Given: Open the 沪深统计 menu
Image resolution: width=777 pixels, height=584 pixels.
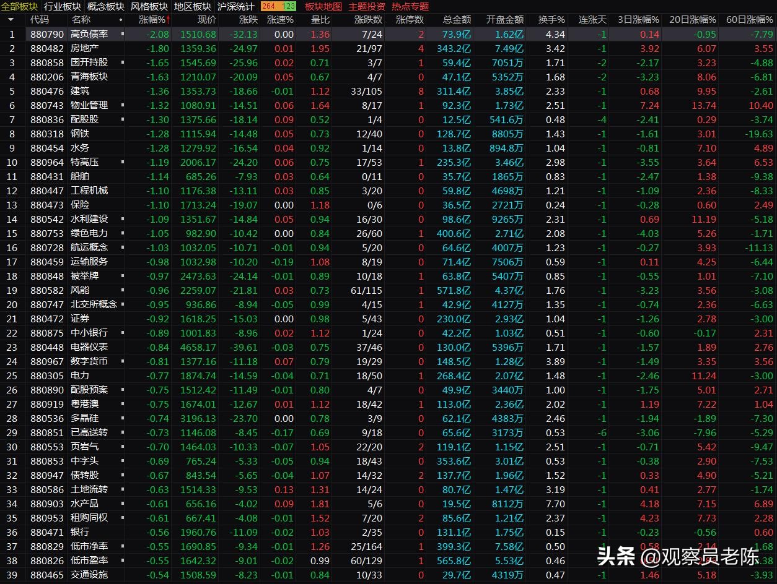Looking at the screenshot, I should click(235, 7).
